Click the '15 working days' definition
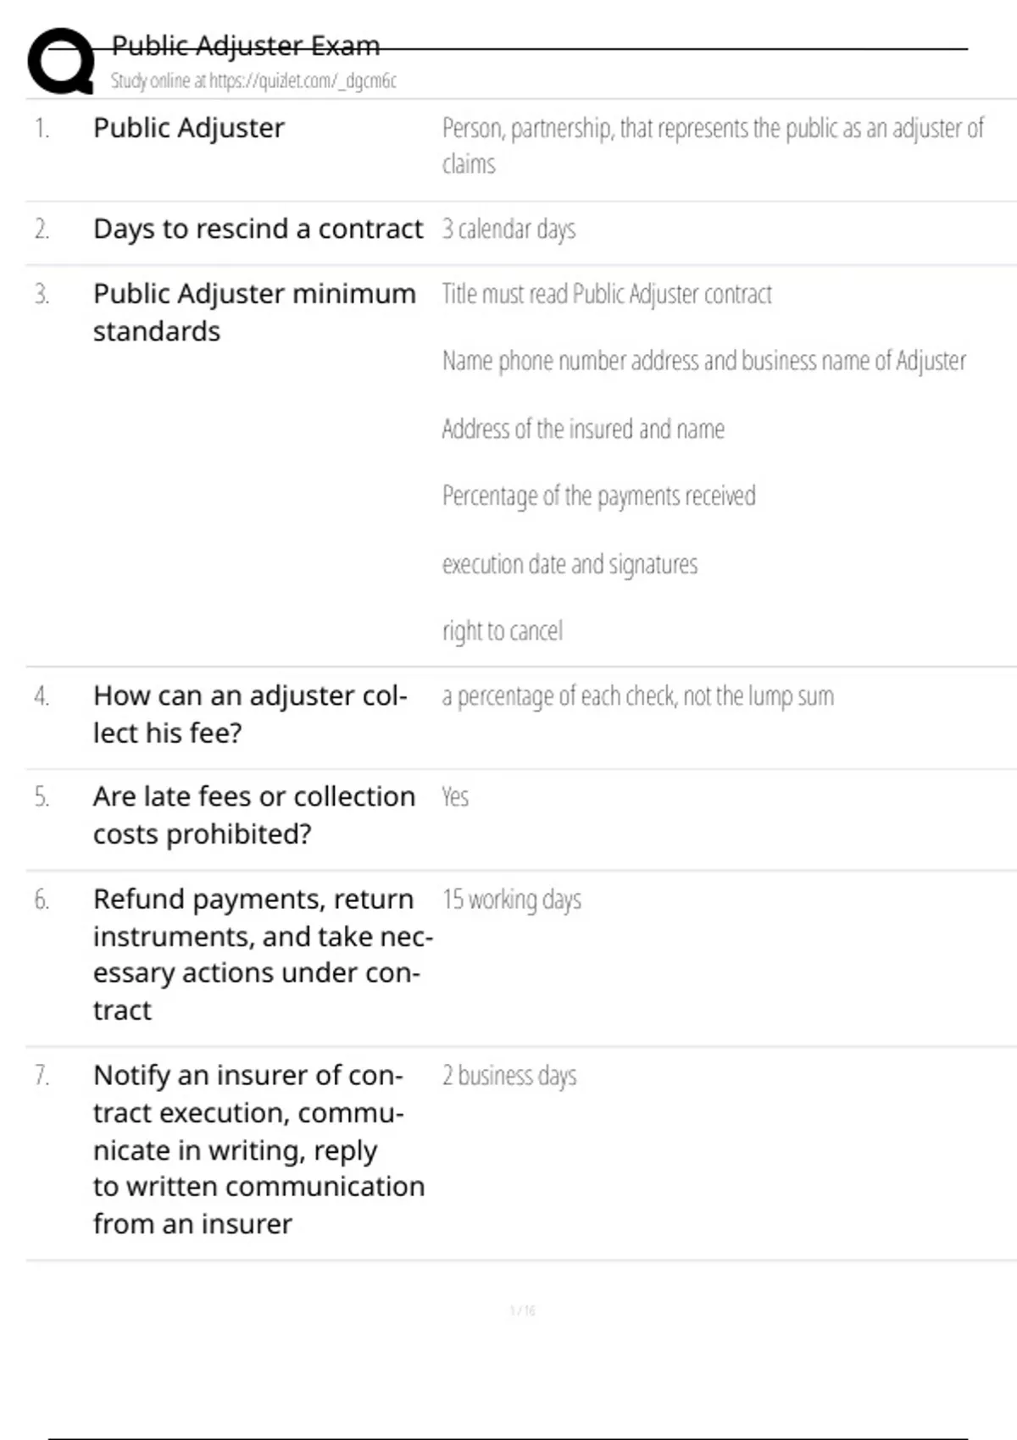Screen dimensions: 1017x1440 (x=512, y=900)
